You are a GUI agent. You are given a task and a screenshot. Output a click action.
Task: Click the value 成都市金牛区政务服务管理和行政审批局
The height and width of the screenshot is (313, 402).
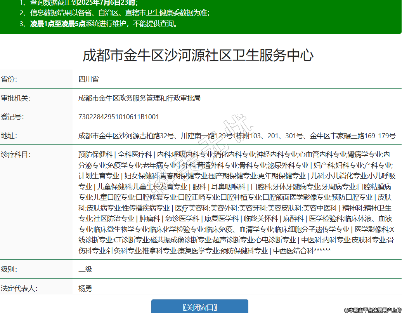tap(139, 98)
